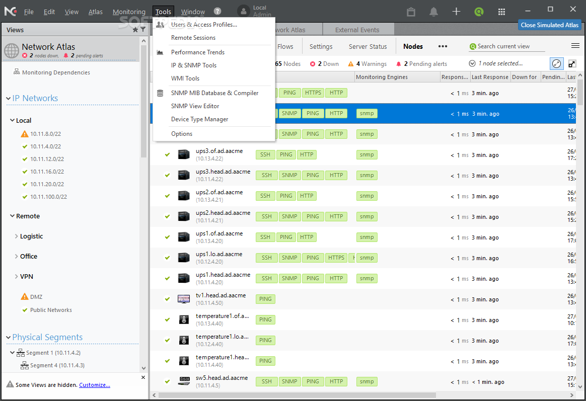Click the 2 Pending alerts filter
This screenshot has height=401, width=586.
point(421,64)
